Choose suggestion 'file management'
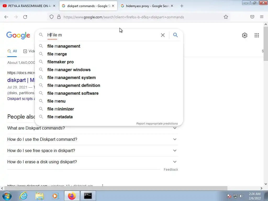 tap(109, 46)
